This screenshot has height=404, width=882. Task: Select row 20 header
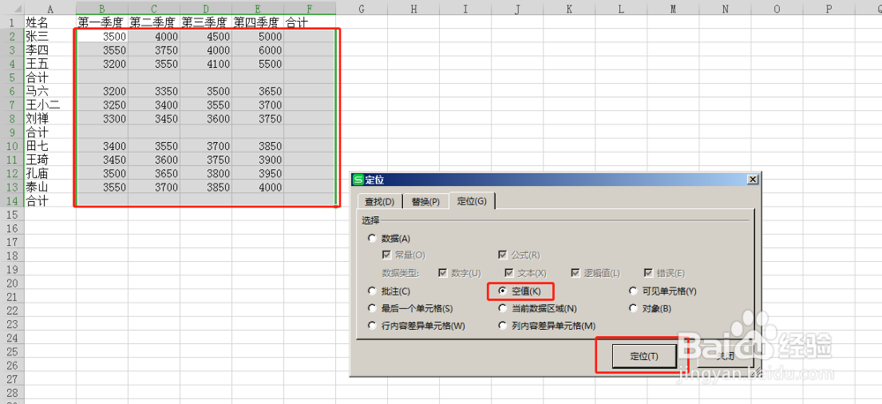[x=11, y=283]
